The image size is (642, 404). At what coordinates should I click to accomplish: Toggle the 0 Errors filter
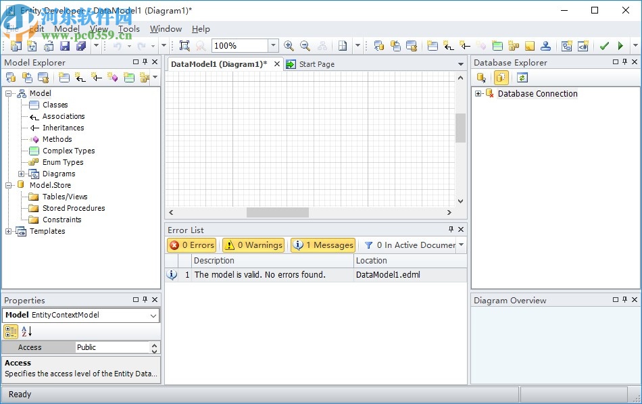click(x=192, y=245)
